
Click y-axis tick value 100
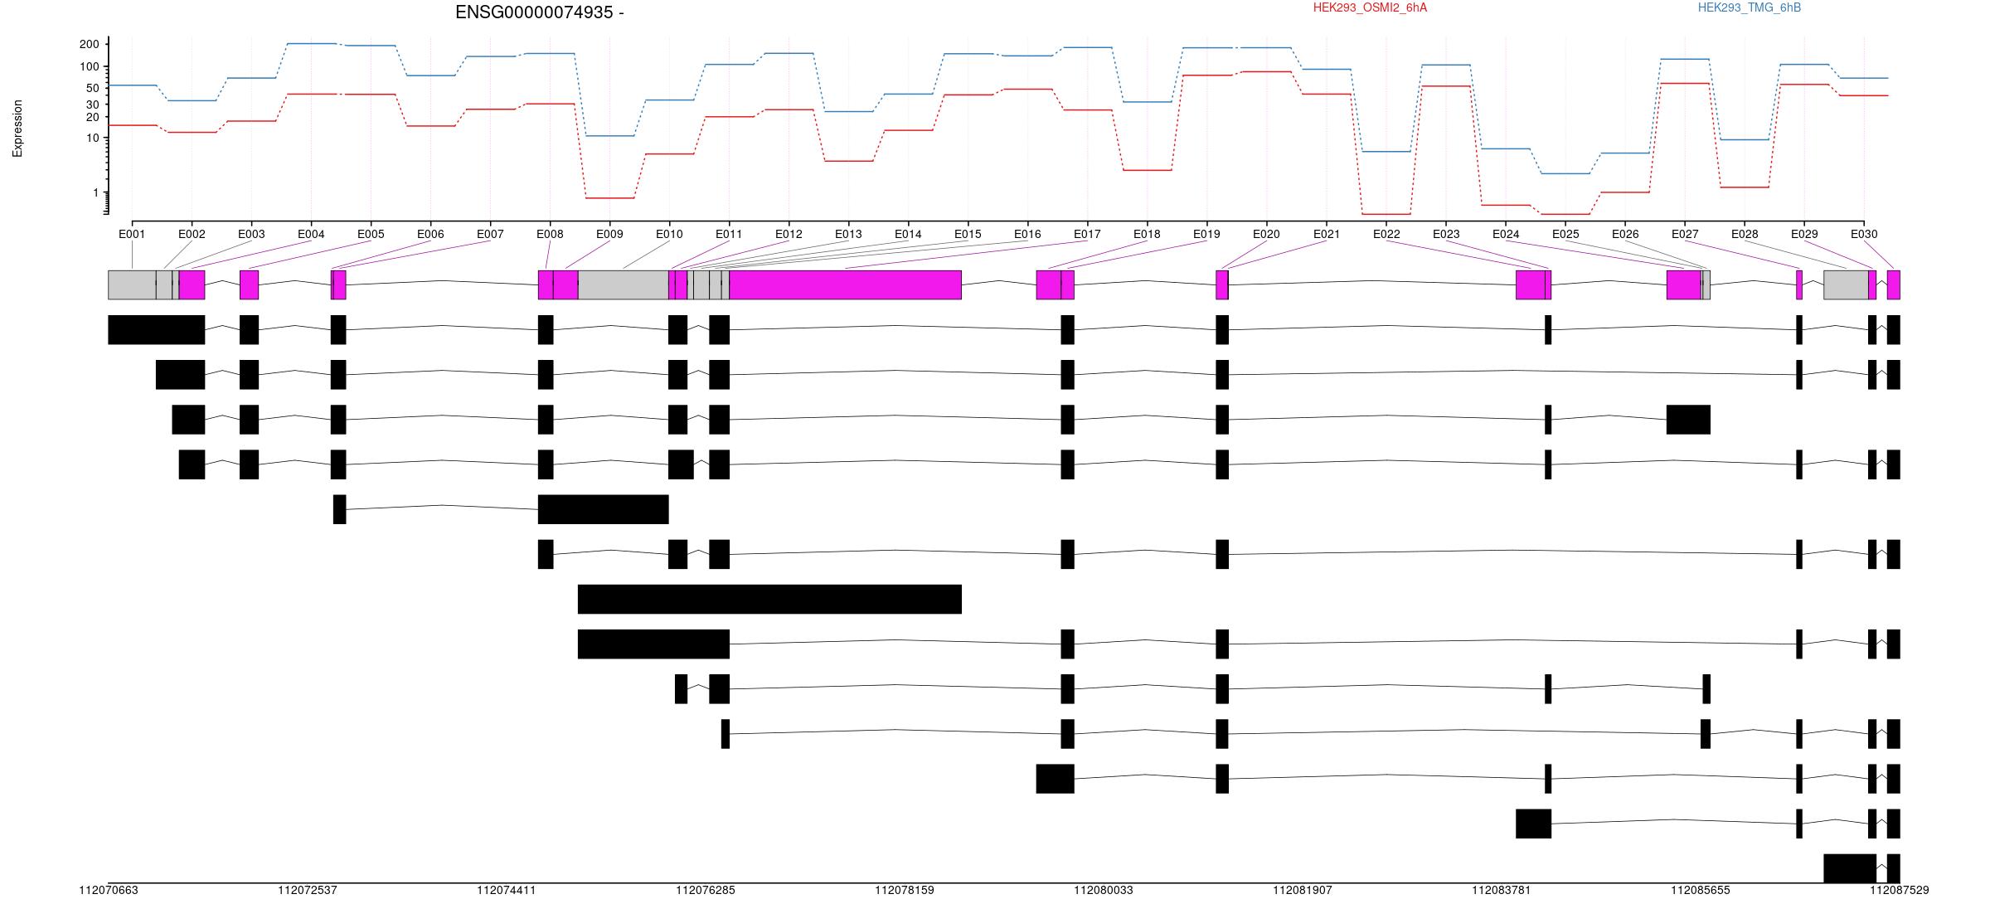pyautogui.click(x=89, y=66)
